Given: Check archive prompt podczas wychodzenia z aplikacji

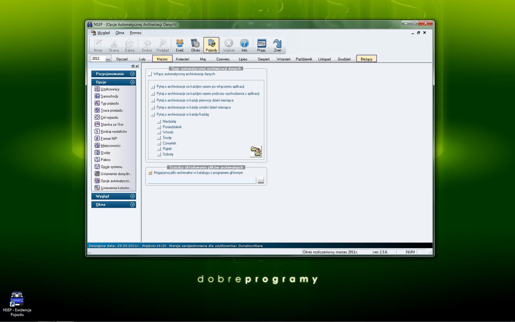Looking at the screenshot, I should (153, 94).
